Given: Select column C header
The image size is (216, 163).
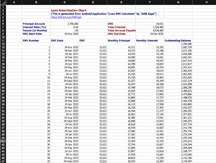Looking at the screenshot, I should pos(65,2).
